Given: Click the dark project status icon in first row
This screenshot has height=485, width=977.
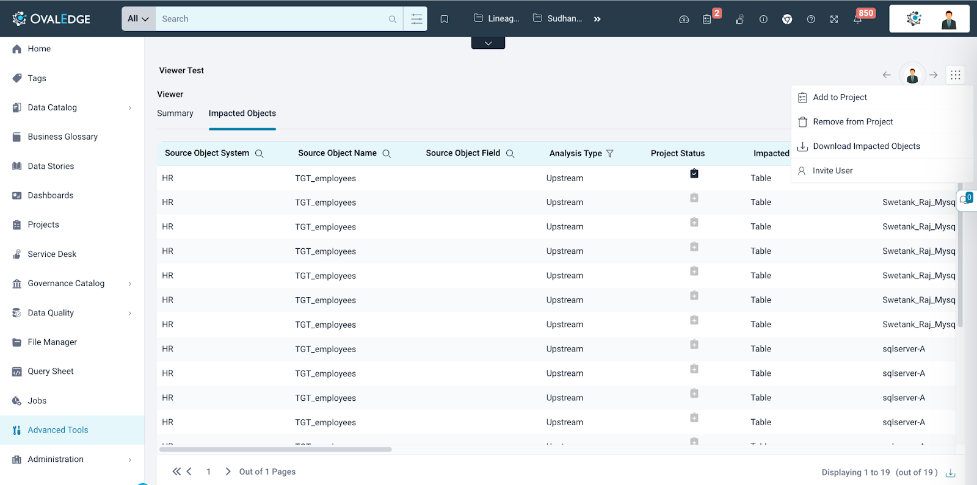Looking at the screenshot, I should pyautogui.click(x=694, y=174).
